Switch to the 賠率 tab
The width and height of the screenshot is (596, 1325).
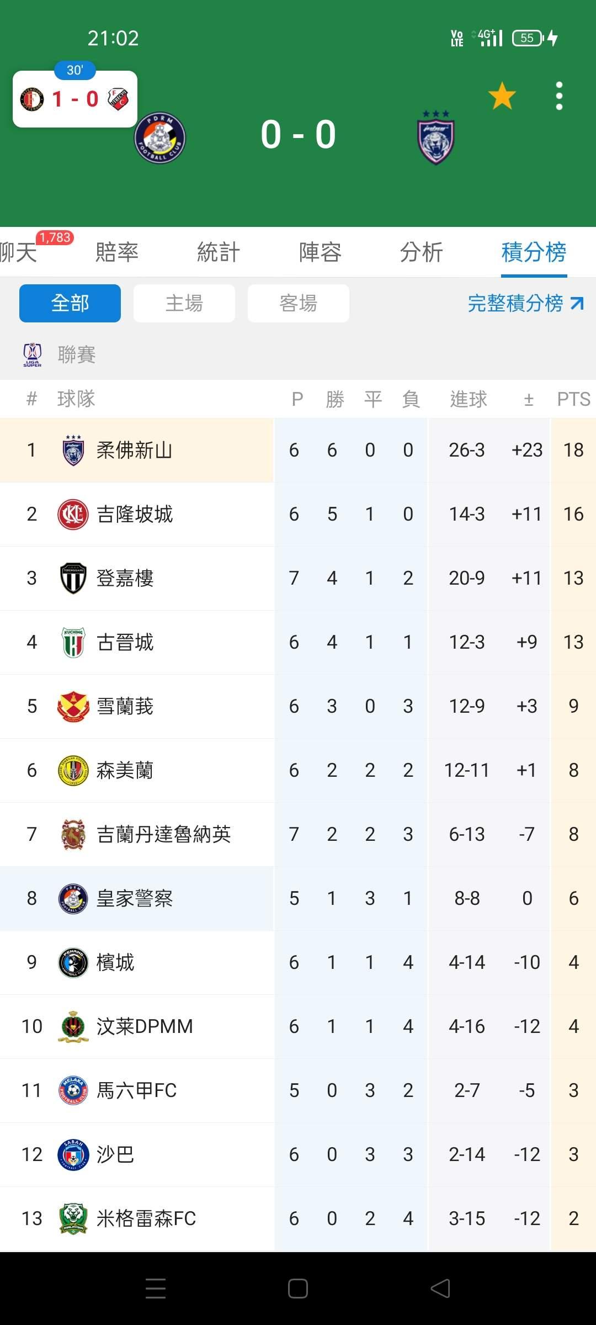pyautogui.click(x=117, y=252)
